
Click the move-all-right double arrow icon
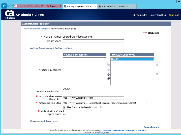pyautogui.click(x=108, y=64)
